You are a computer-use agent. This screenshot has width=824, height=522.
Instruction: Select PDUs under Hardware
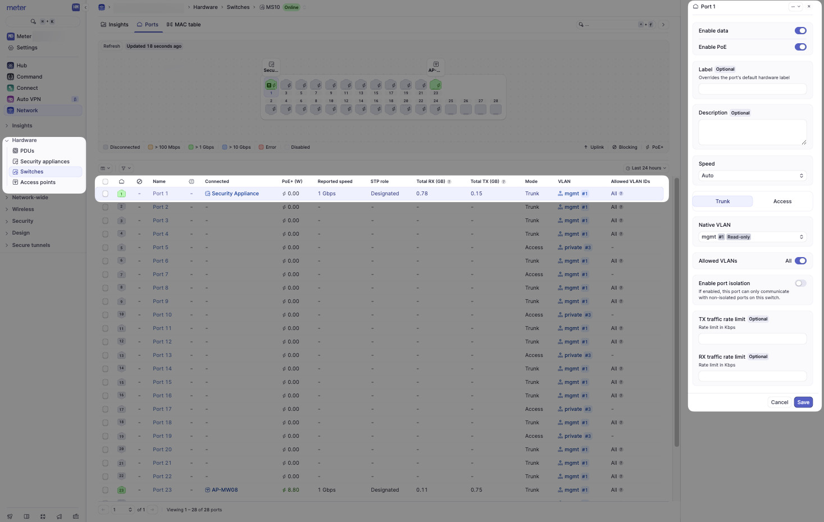point(26,150)
